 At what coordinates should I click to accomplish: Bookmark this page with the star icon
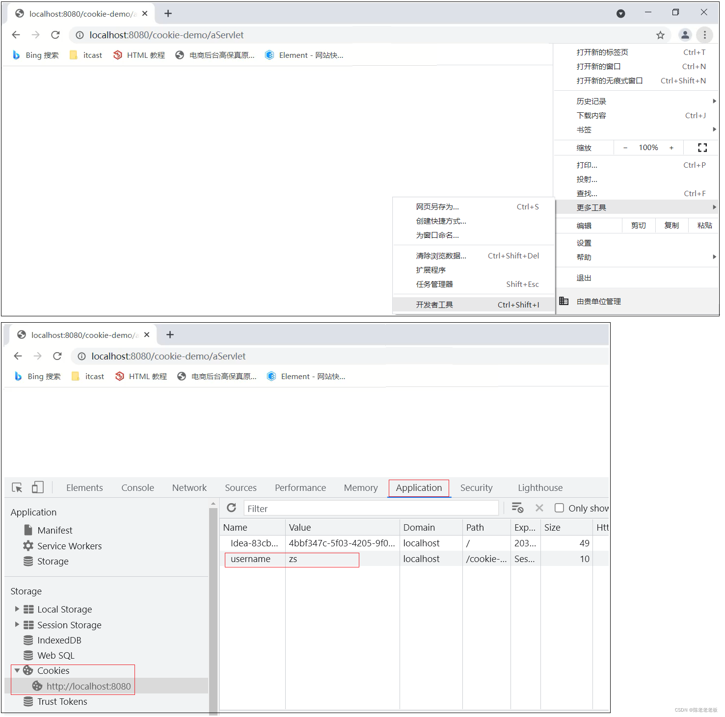point(660,35)
